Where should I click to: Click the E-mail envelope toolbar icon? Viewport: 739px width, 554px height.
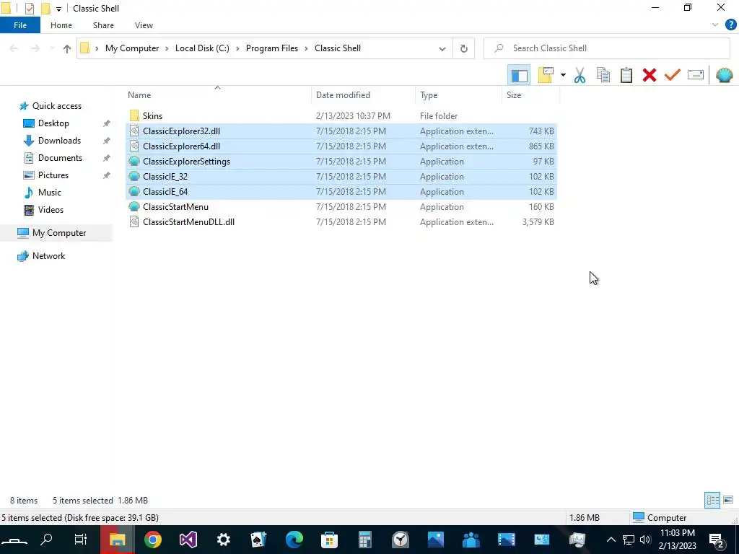pyautogui.click(x=696, y=75)
